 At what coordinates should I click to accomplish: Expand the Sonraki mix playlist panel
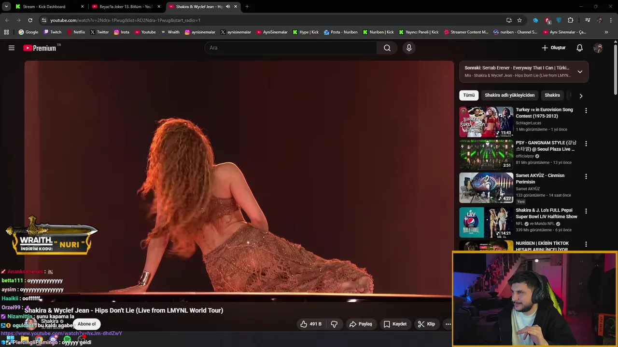coord(580,72)
